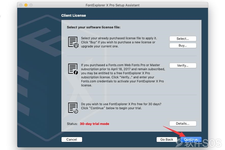Click the 'free for 30 days?' trial paragraph

tap(121, 106)
